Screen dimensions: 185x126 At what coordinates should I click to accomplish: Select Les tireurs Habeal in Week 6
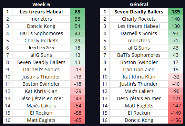tap(41, 12)
